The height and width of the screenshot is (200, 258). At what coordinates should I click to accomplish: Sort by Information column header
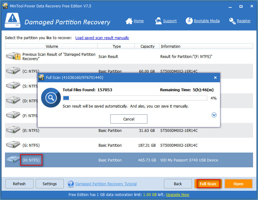click(x=206, y=46)
